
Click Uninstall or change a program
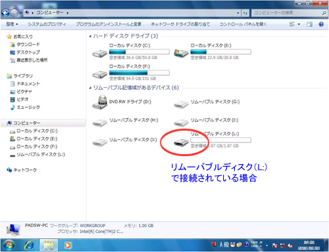109,24
